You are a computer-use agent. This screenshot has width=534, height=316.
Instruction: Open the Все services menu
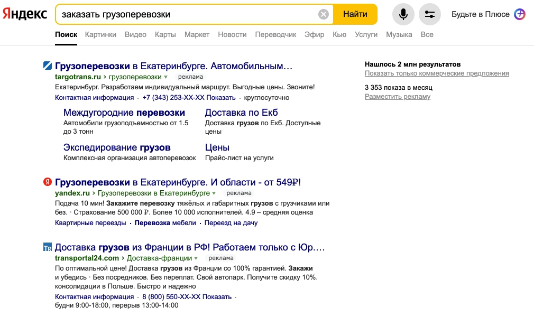427,34
